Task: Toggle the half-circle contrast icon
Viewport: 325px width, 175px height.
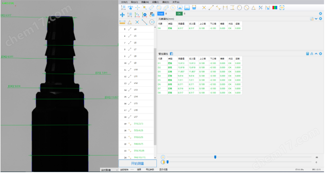Action: coord(163,162)
